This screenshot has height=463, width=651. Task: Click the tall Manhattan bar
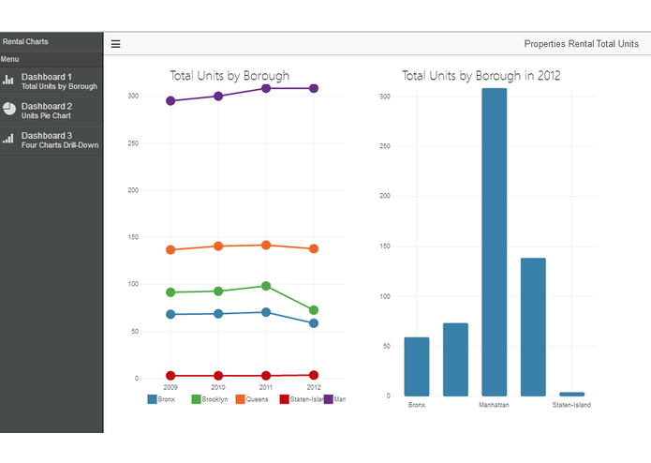[x=494, y=242]
